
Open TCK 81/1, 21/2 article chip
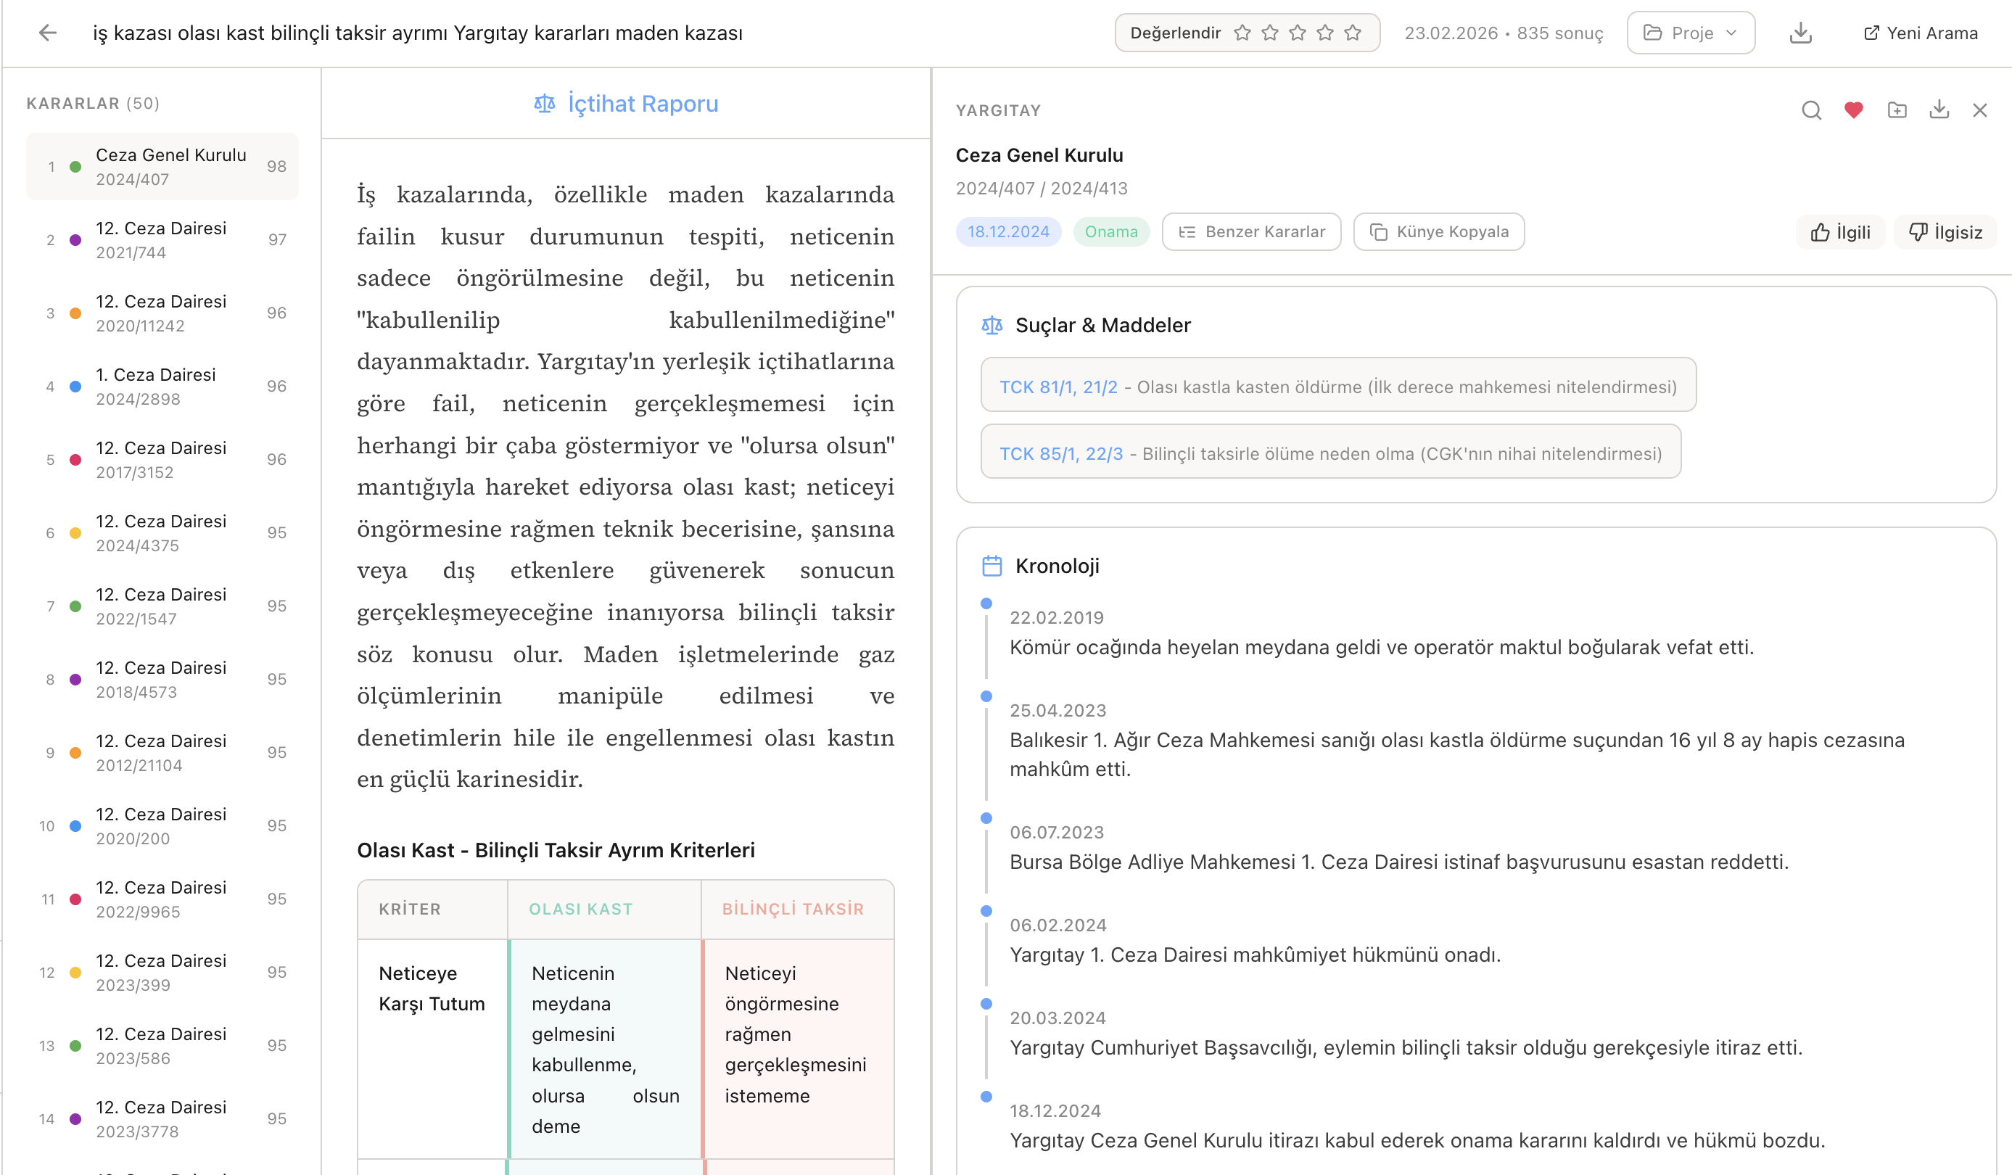1338,384
